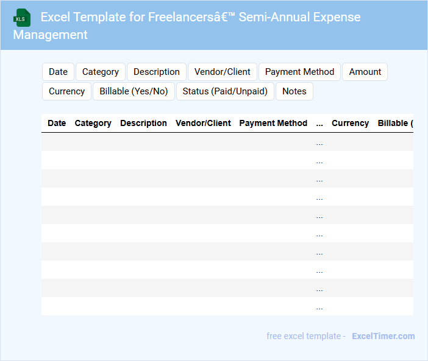The width and height of the screenshot is (428, 361).
Task: Open the ExcelTimer.com link
Action: 383,336
